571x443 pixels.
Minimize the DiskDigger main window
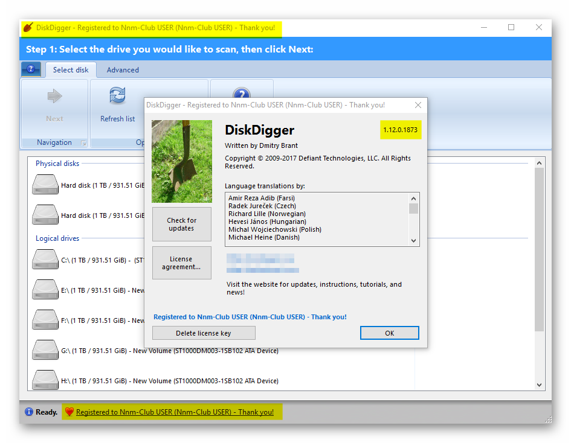pos(484,27)
